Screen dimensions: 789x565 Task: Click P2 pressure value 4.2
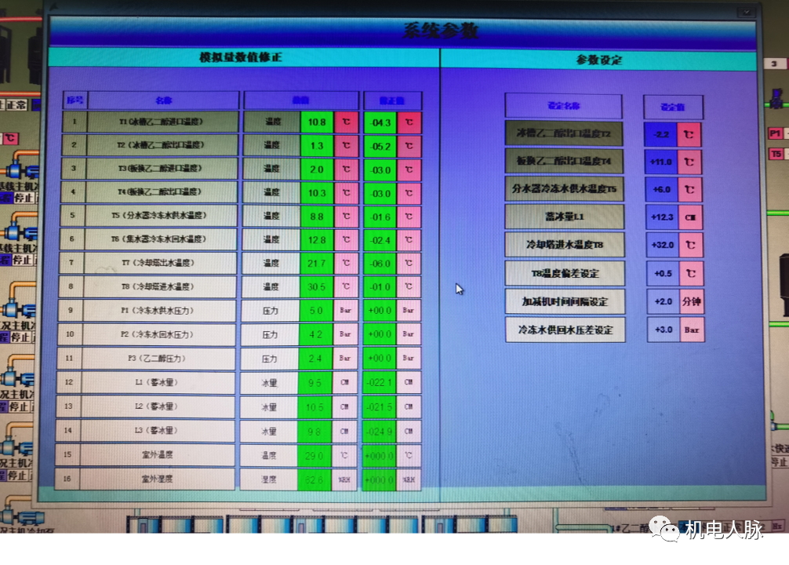coord(315,334)
